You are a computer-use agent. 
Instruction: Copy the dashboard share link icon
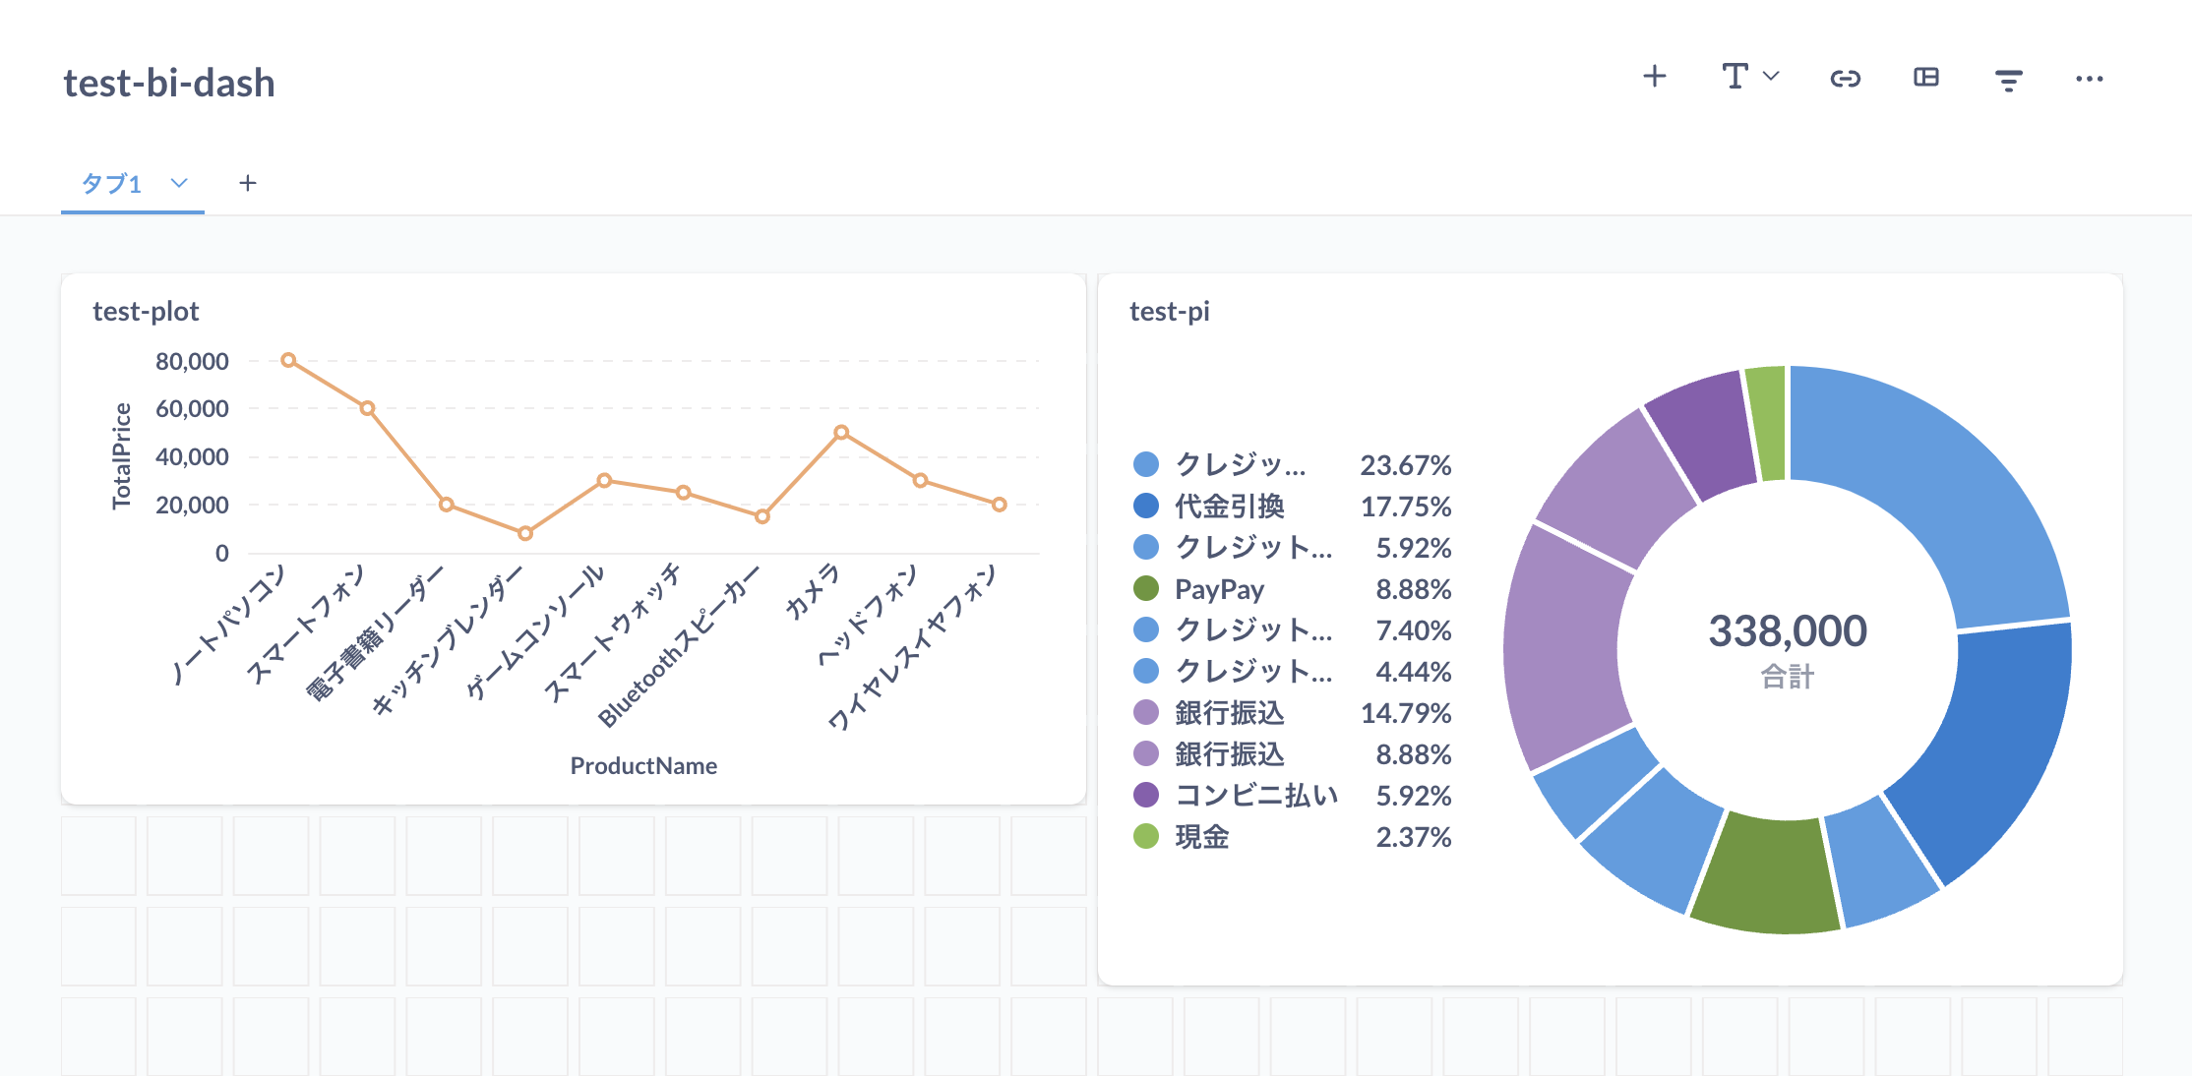(x=1846, y=78)
